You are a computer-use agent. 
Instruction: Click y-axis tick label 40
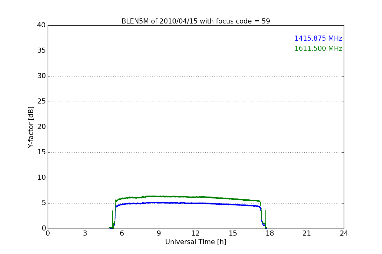tap(41, 25)
